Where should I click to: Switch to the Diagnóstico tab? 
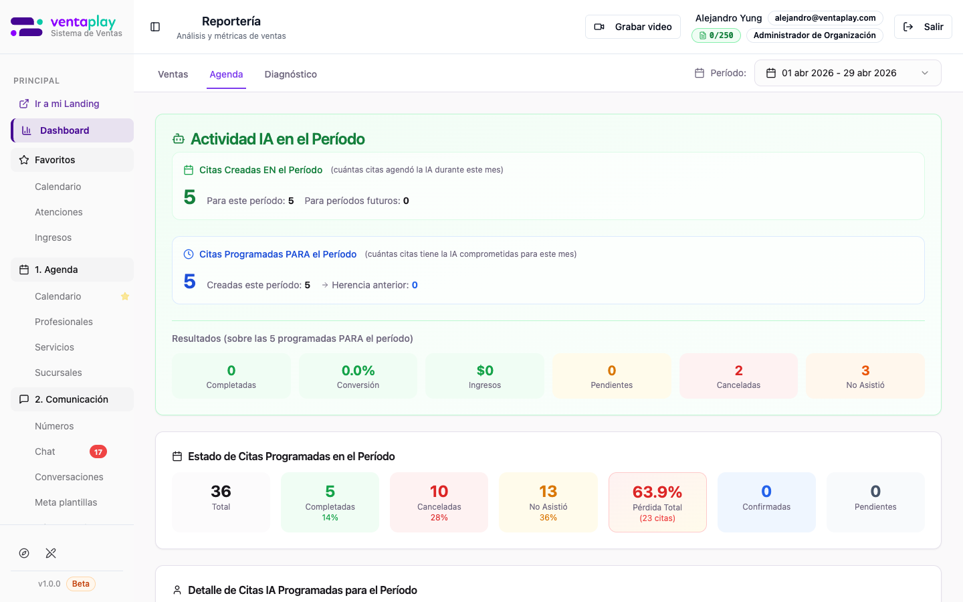(x=290, y=74)
